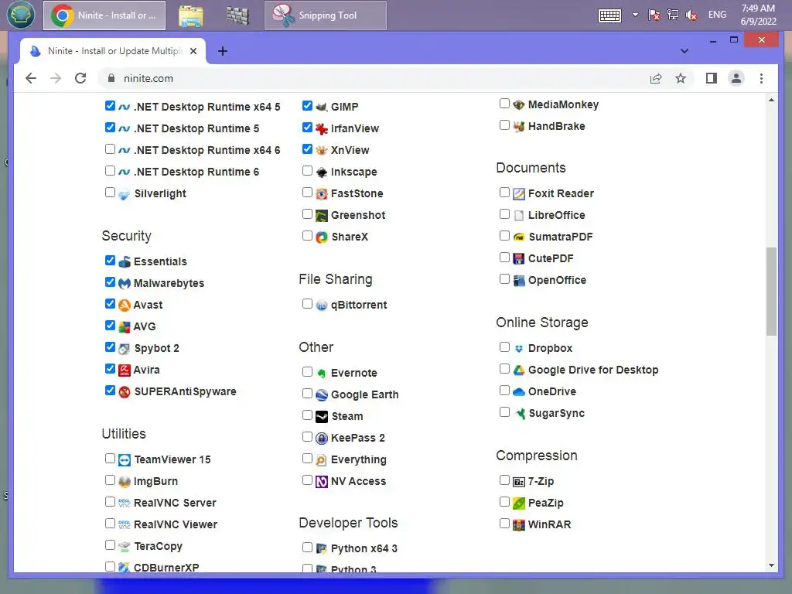This screenshot has height=594, width=792.
Task: Toggle the Chrome side panel
Action: [712, 78]
